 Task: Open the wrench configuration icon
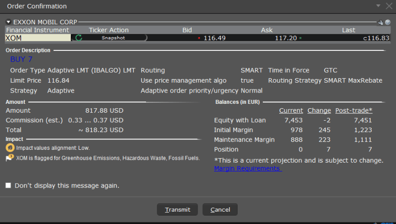pyautogui.click(x=380, y=22)
